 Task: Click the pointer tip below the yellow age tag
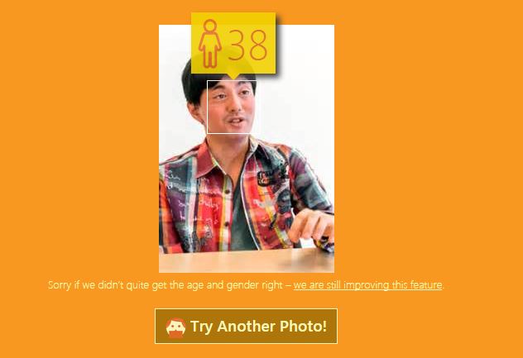[x=233, y=76]
